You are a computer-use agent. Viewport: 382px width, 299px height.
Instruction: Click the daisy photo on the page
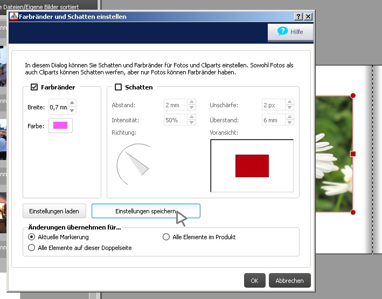(x=334, y=154)
